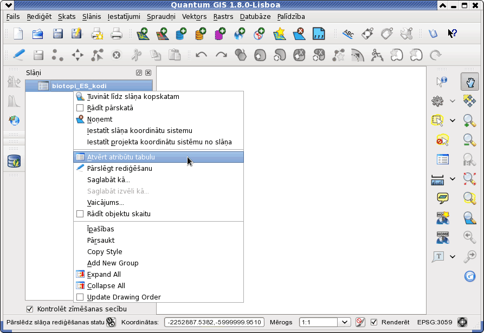The width and height of the screenshot is (484, 333).
Task: Add WMS Layer globe icon
Action: [x=240, y=34]
